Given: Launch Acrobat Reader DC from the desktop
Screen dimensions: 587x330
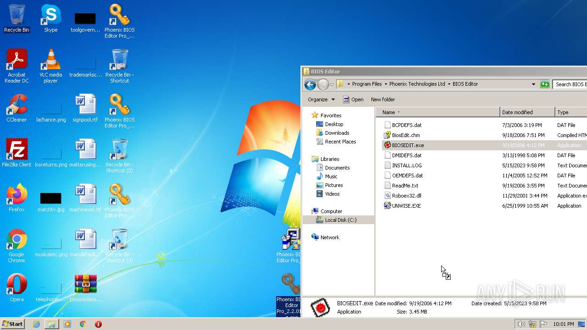Looking at the screenshot, I should (x=17, y=66).
